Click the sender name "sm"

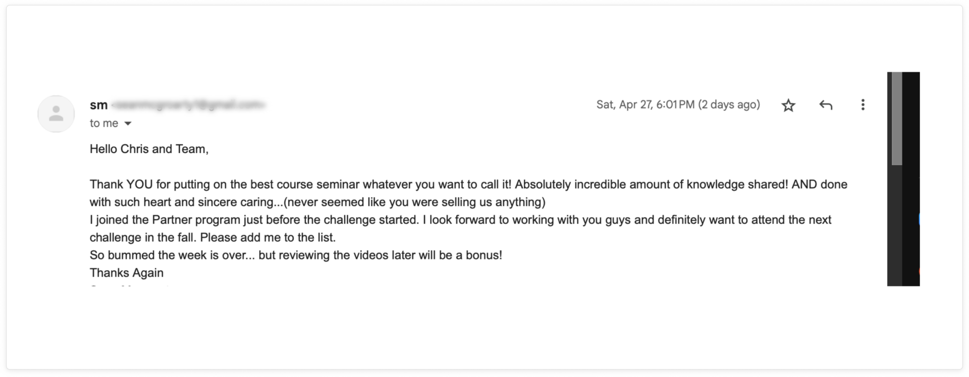pyautogui.click(x=99, y=105)
